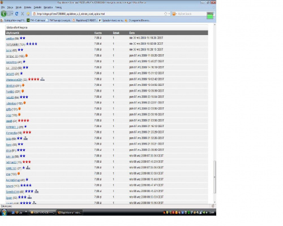
Task: Open the first user link in the buyers list
Action: pyautogui.click(x=10, y=38)
